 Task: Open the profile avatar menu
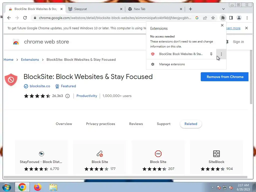(x=239, y=18)
